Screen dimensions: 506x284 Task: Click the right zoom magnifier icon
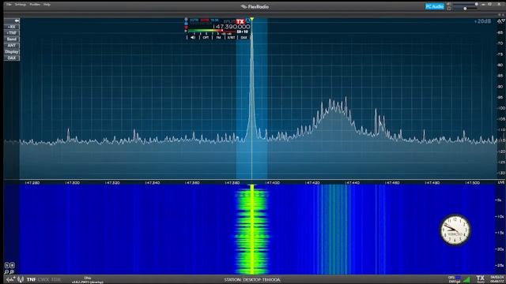(12, 272)
